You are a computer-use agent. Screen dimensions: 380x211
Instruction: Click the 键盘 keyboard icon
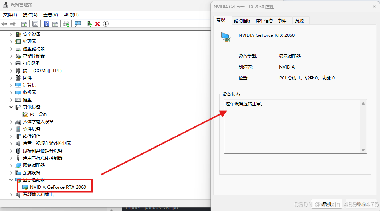click(18, 100)
